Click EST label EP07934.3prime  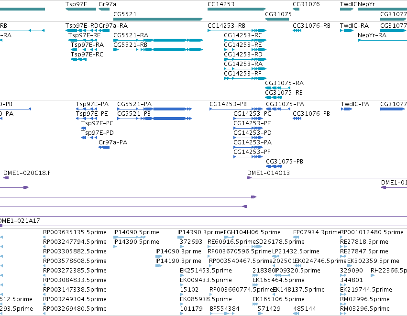coord(317,232)
